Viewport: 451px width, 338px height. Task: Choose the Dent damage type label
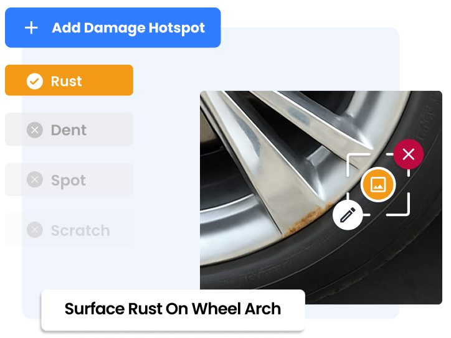tap(69, 130)
